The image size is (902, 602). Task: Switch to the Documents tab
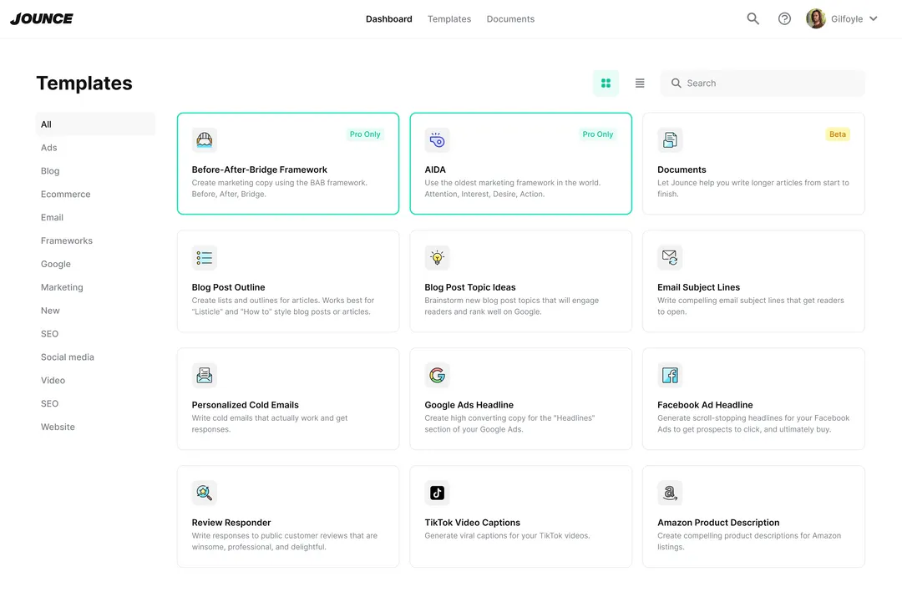(x=509, y=18)
